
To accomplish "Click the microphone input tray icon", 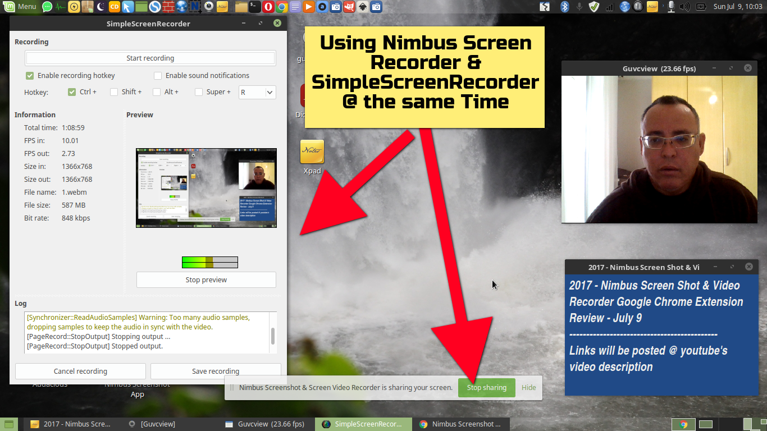I will point(671,7).
